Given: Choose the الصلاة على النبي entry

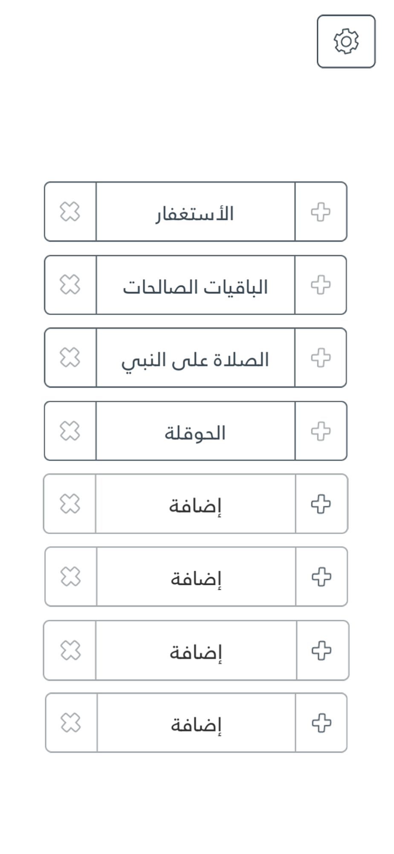Looking at the screenshot, I should coord(195,358).
